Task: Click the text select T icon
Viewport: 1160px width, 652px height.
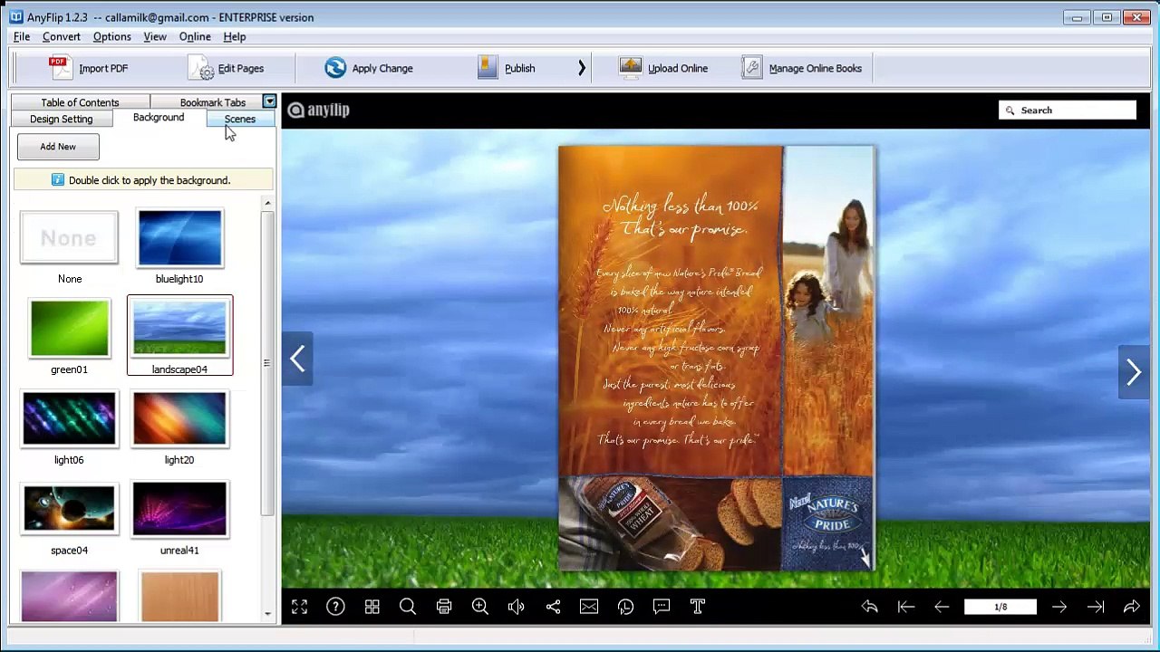Action: tap(698, 607)
